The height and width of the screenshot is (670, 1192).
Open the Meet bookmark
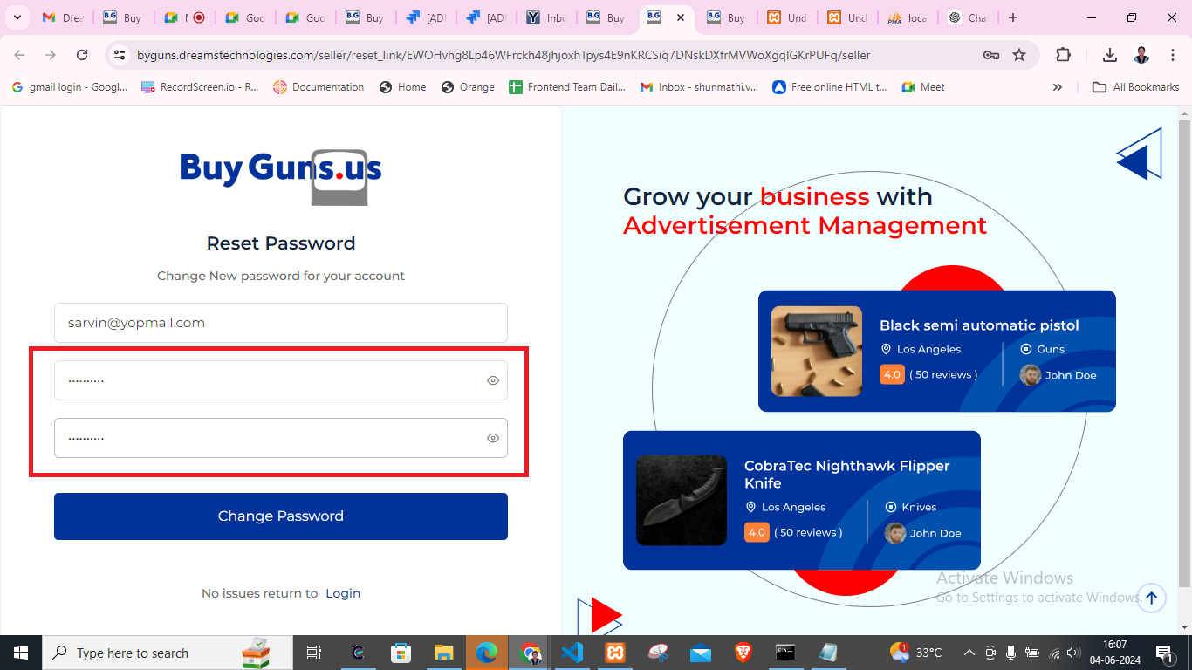pyautogui.click(x=923, y=87)
